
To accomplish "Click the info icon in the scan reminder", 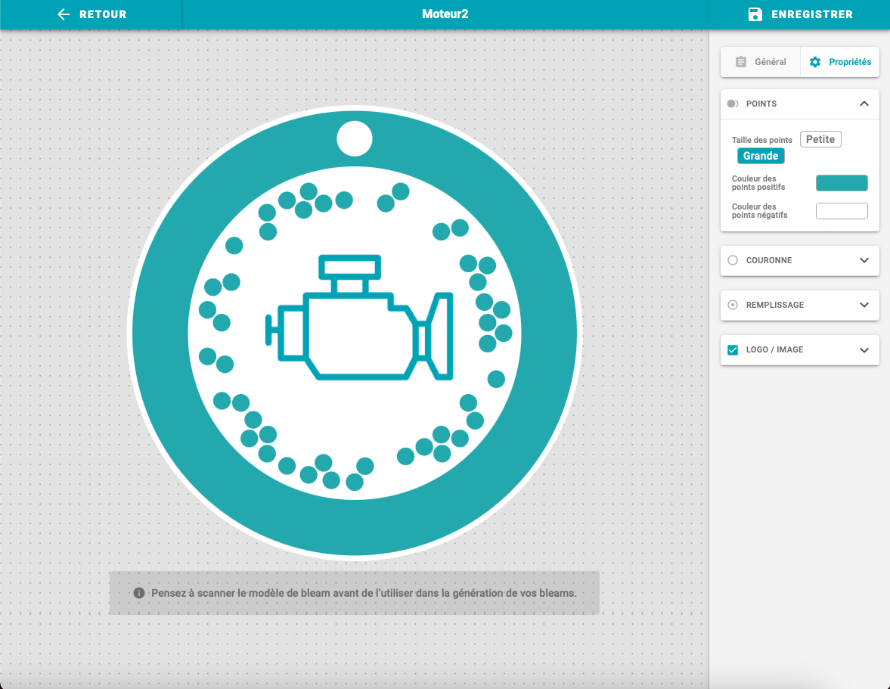I will 139,592.
